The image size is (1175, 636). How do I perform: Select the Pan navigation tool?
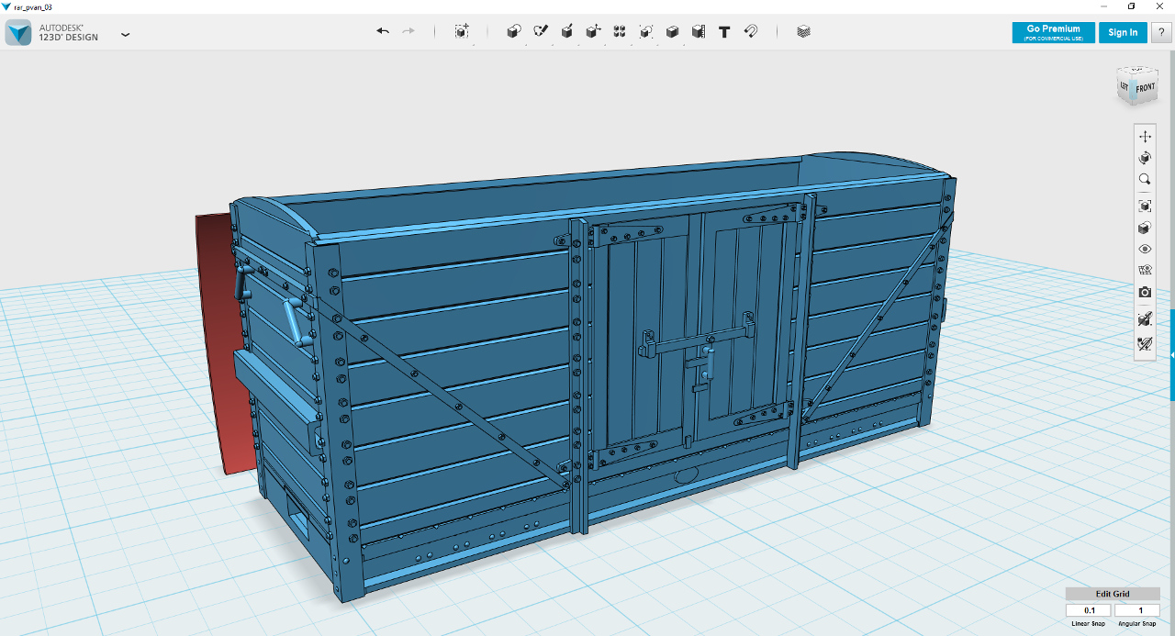coord(1145,136)
